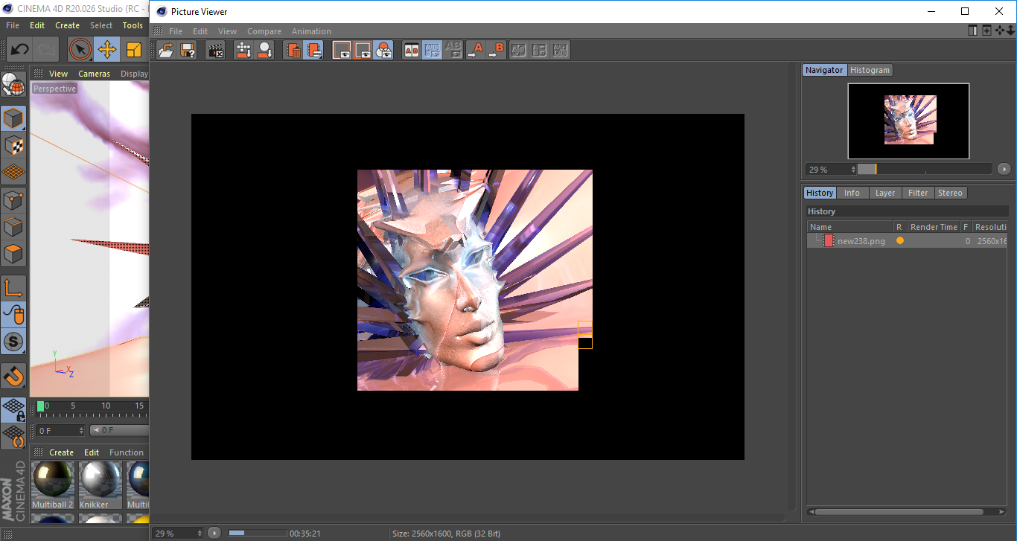Select the Move tool in Cinema 4D
Screen dimensions: 1017x541
point(107,50)
